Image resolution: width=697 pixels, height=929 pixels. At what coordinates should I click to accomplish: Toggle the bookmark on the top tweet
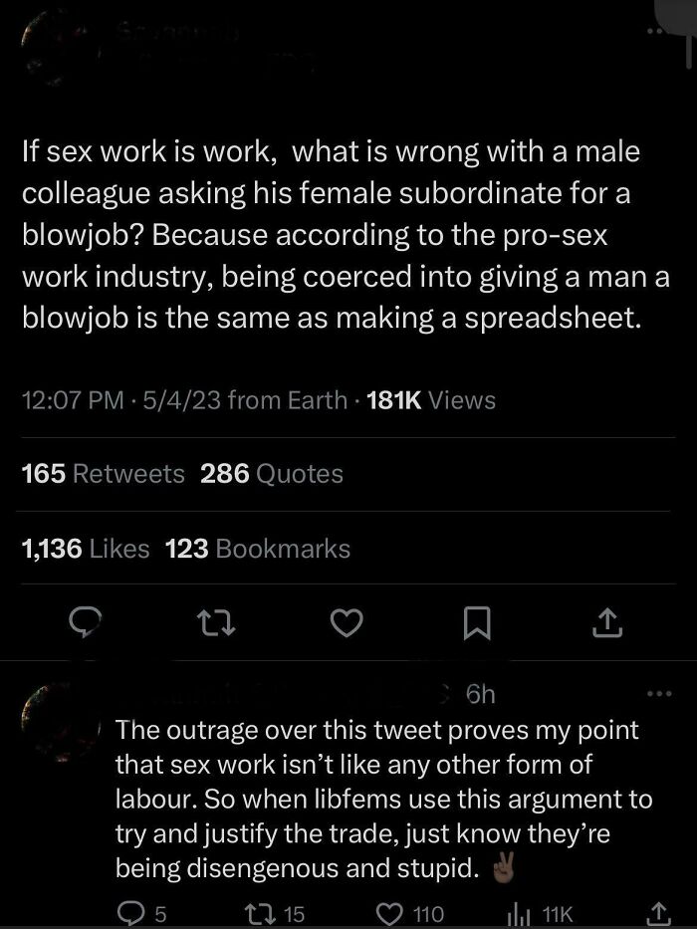tap(477, 622)
